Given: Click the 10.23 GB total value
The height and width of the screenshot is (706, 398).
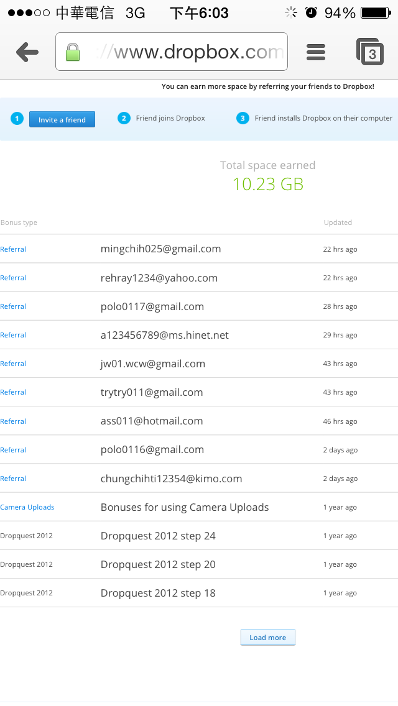Looking at the screenshot, I should point(268,184).
